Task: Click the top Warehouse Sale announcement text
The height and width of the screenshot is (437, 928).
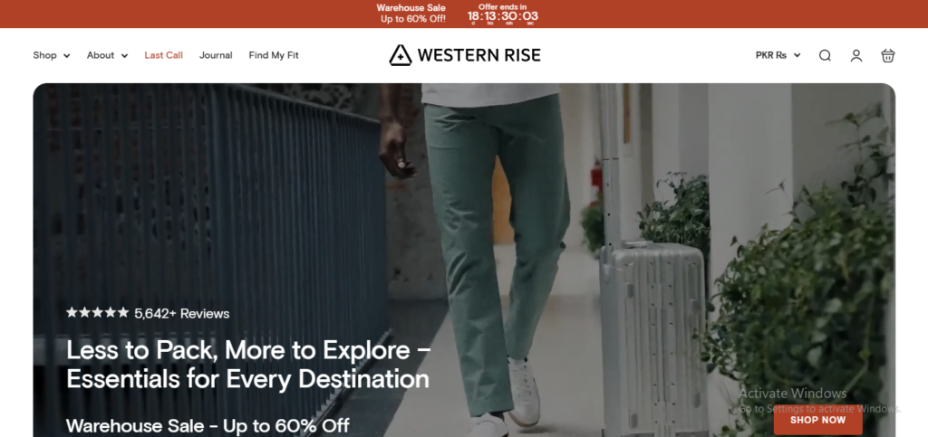Action: pyautogui.click(x=412, y=13)
